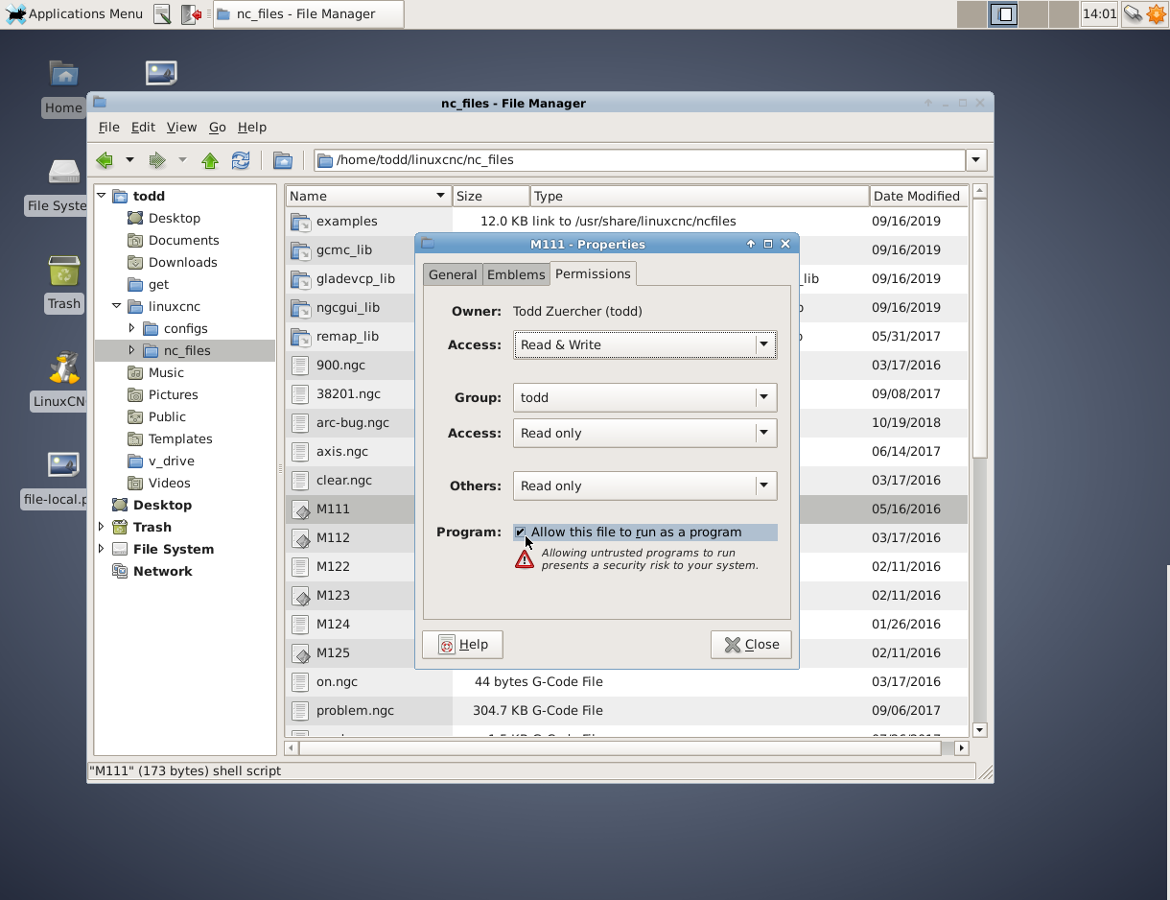Click the Home folder toolbar icon
The height and width of the screenshot is (900, 1170).
(x=282, y=160)
